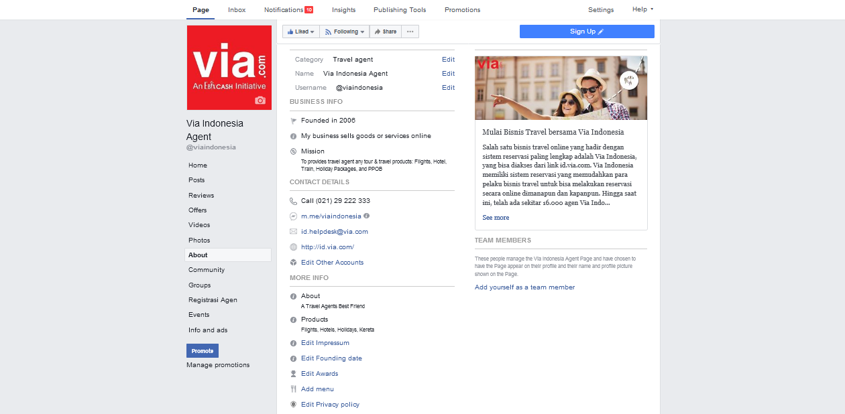The height and width of the screenshot is (414, 845).
Task: Click the cube icon beside Edit Other Accounts
Action: (293, 263)
